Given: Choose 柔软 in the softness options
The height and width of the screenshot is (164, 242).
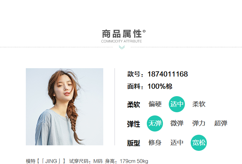Looking at the screenshot, I should (199, 104).
